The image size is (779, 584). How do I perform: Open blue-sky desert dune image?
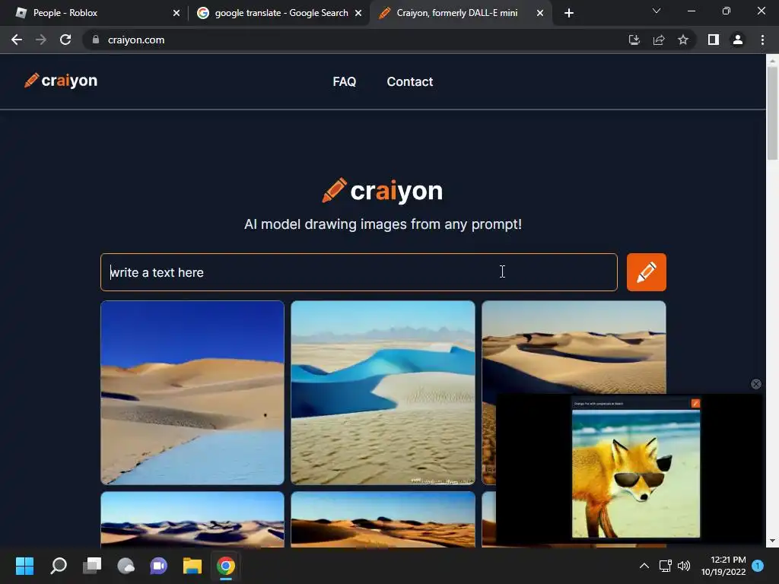tap(192, 392)
